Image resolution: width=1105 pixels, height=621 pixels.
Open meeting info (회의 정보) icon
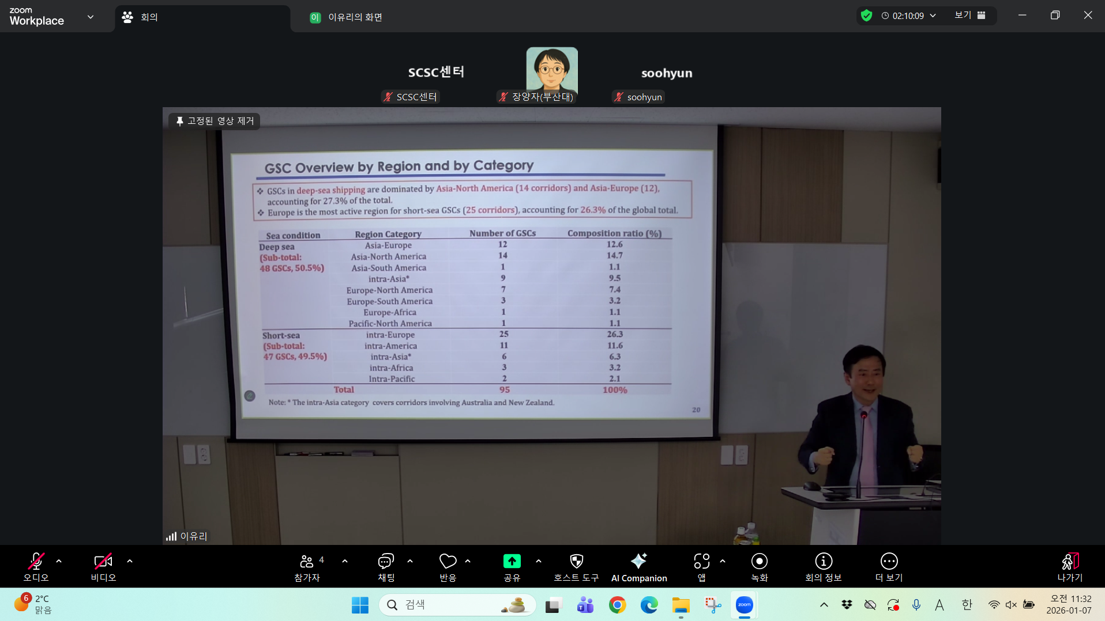pyautogui.click(x=823, y=562)
